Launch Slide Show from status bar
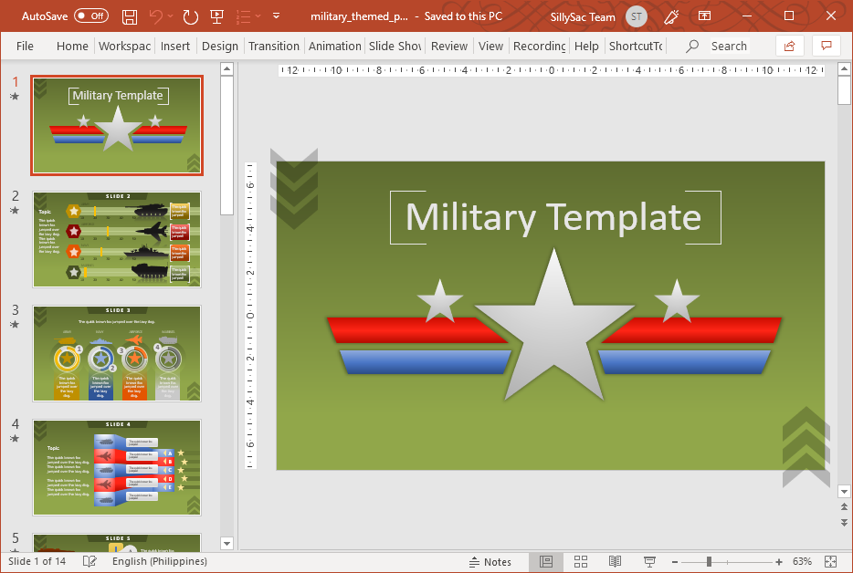853x573 pixels. pyautogui.click(x=650, y=561)
